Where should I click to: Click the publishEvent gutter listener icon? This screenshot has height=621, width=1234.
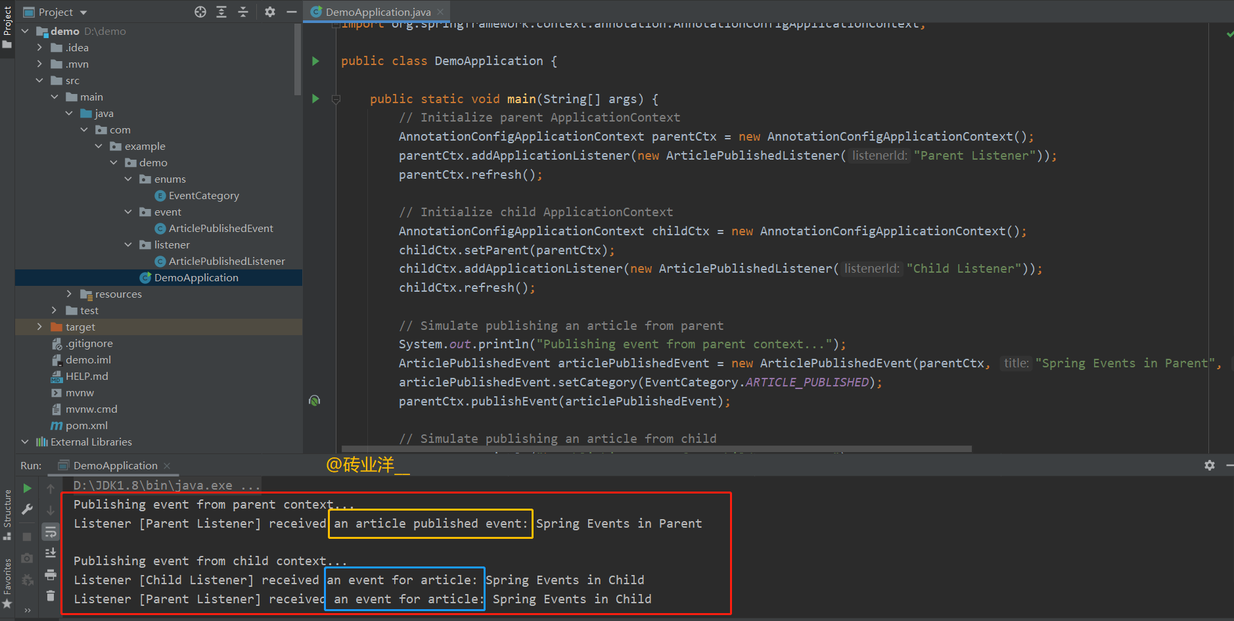(315, 400)
